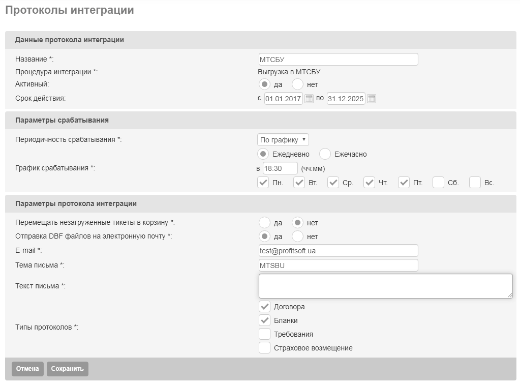Focus the E-mail field test@profitsoft.ua
Screen dimensions: 520x384
338,251
